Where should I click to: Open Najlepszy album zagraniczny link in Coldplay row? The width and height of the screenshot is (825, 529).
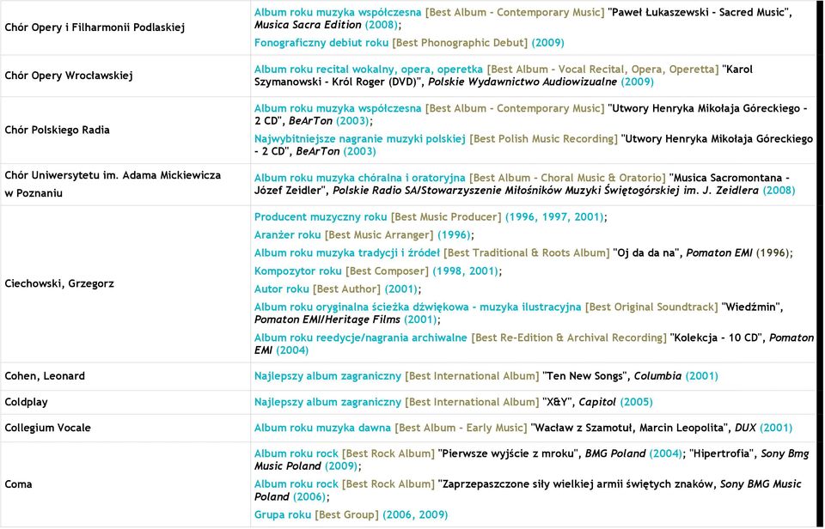[327, 402]
